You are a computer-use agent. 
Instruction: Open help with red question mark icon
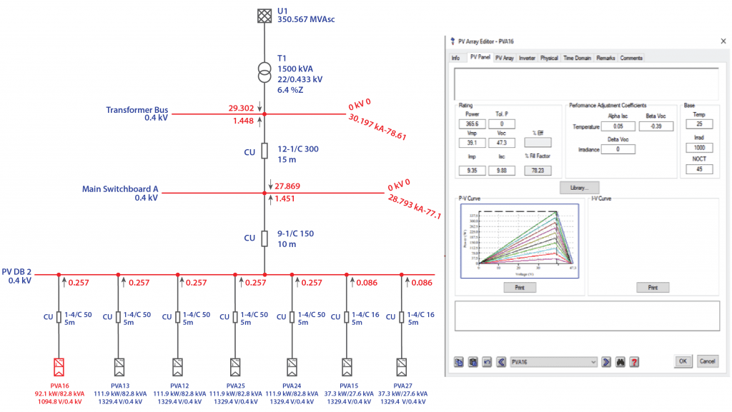pyautogui.click(x=634, y=362)
